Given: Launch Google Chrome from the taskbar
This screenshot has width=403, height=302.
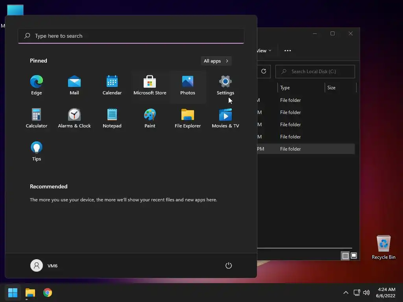Looking at the screenshot, I should 48,293.
